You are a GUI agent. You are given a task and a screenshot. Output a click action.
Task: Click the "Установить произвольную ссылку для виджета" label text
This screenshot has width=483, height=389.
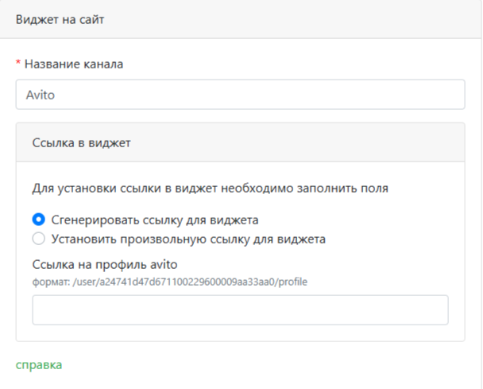pos(189,238)
